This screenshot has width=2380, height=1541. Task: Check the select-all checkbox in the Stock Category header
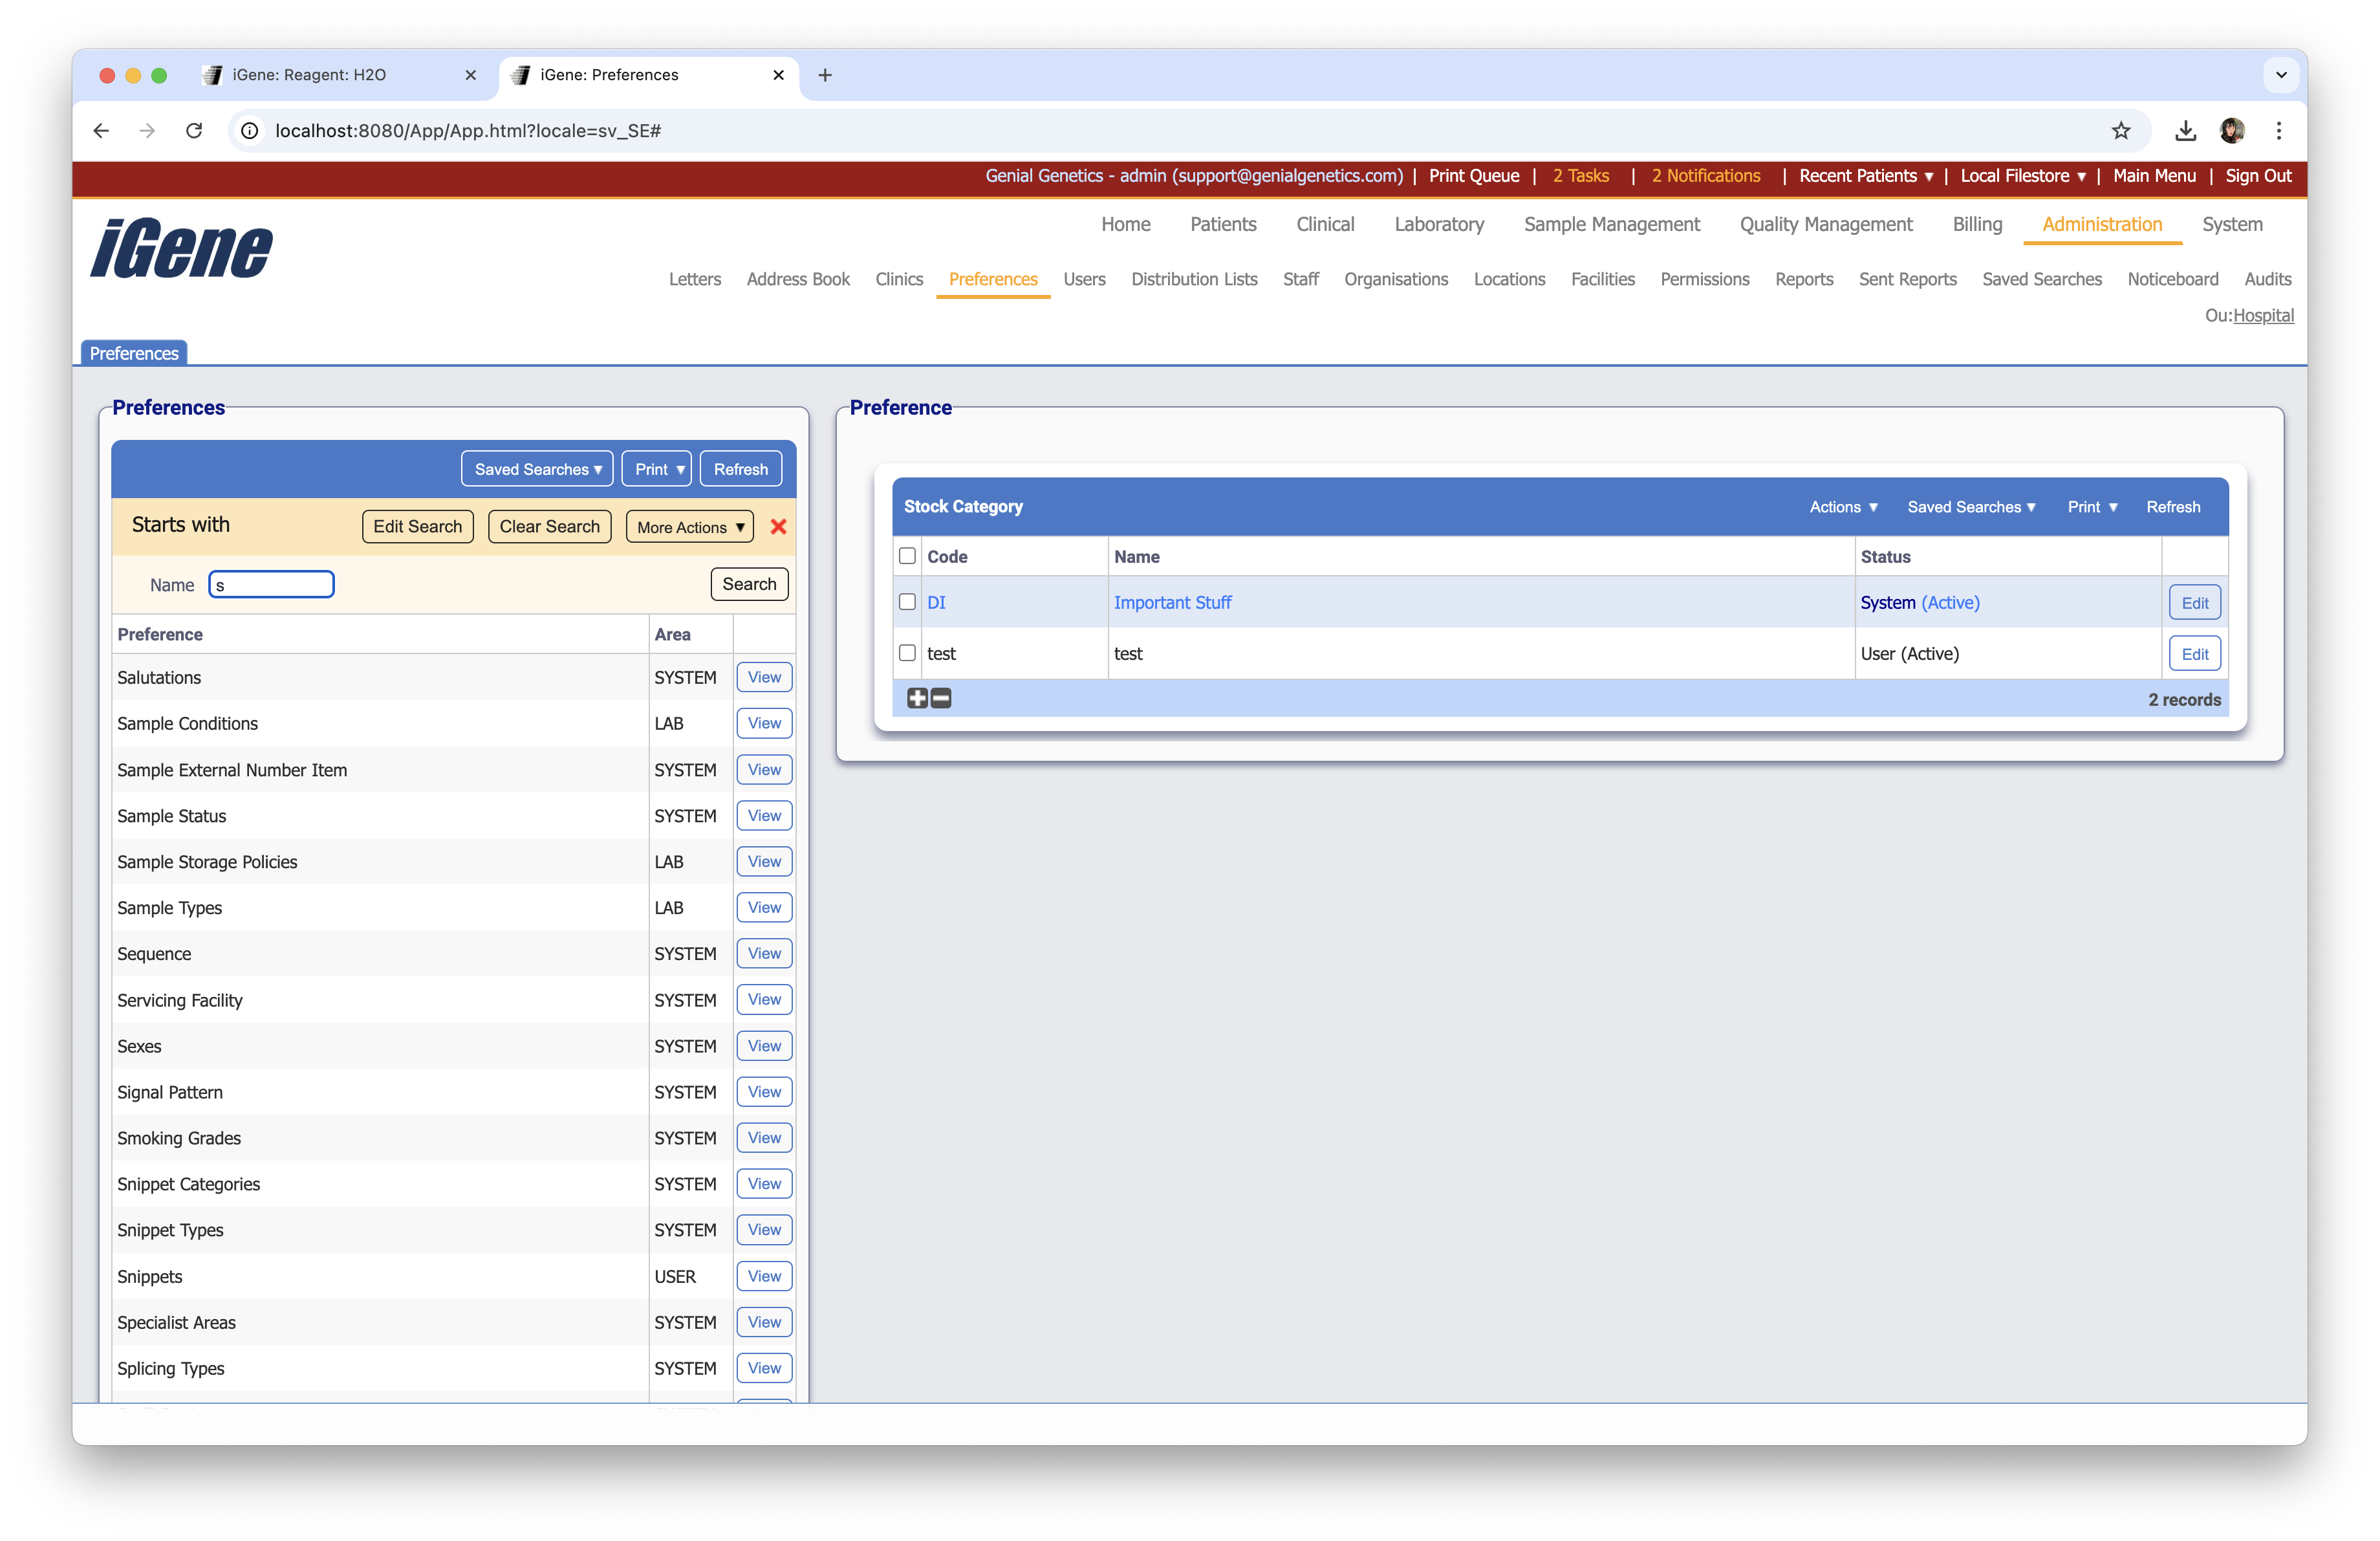click(907, 556)
